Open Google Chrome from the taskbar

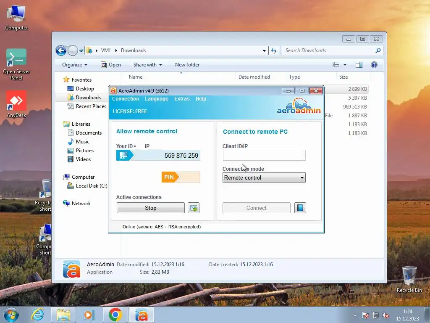point(115,315)
